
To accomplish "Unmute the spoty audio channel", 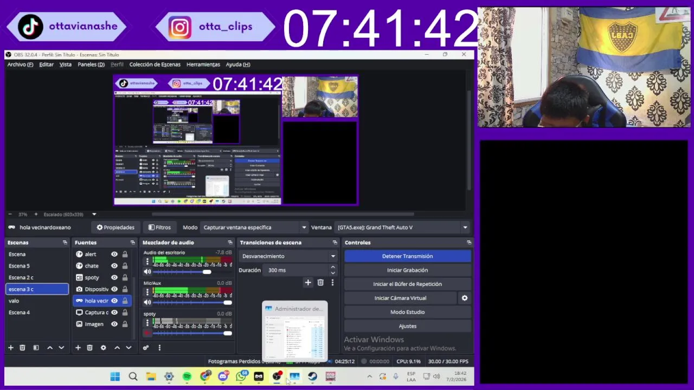I will point(147,333).
